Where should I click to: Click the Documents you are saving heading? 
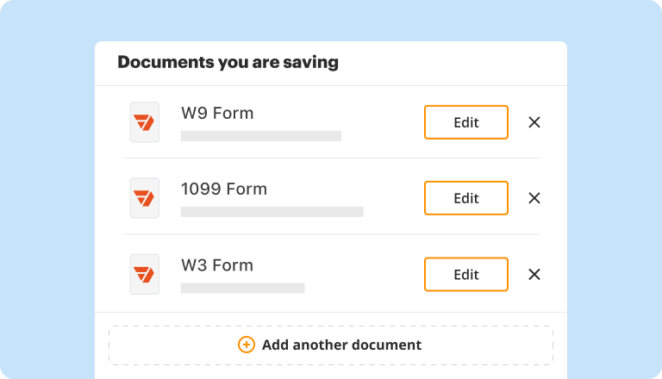point(228,62)
